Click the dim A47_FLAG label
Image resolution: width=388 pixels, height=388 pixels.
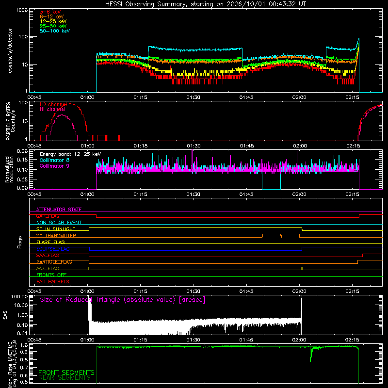[x=48, y=268]
